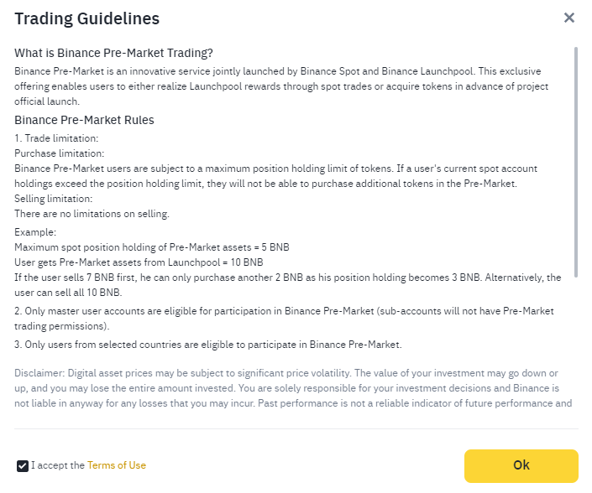Click the Launchpool = 10 BNB line
Image resolution: width=592 pixels, height=493 pixels.
pos(139,262)
